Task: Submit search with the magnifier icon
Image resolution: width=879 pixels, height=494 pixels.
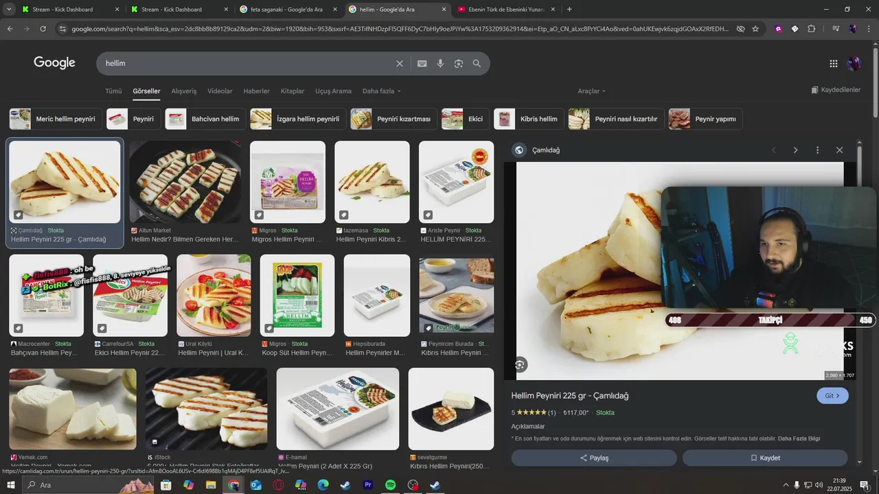Action: 477,63
